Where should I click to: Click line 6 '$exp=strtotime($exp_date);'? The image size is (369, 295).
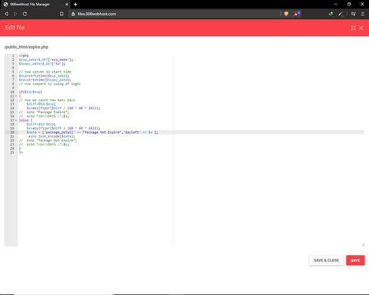44,76
